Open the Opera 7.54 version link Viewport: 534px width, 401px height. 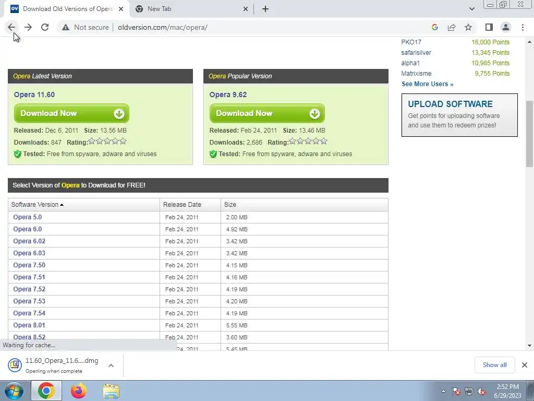coord(29,313)
